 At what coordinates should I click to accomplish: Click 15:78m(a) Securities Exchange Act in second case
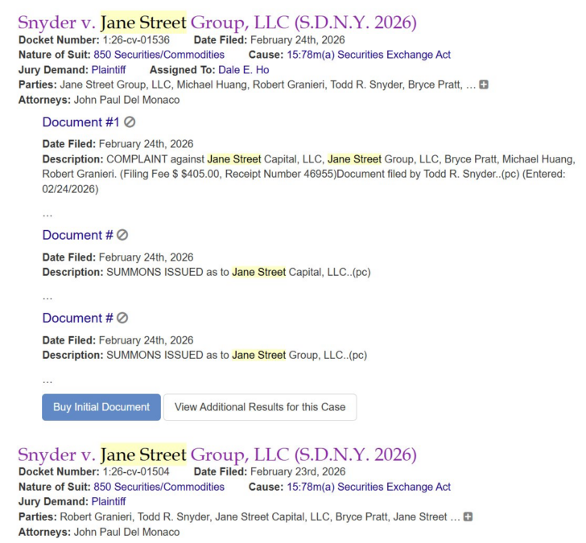coord(369,487)
